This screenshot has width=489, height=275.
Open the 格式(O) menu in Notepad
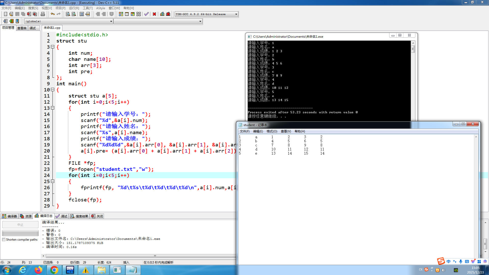272,131
